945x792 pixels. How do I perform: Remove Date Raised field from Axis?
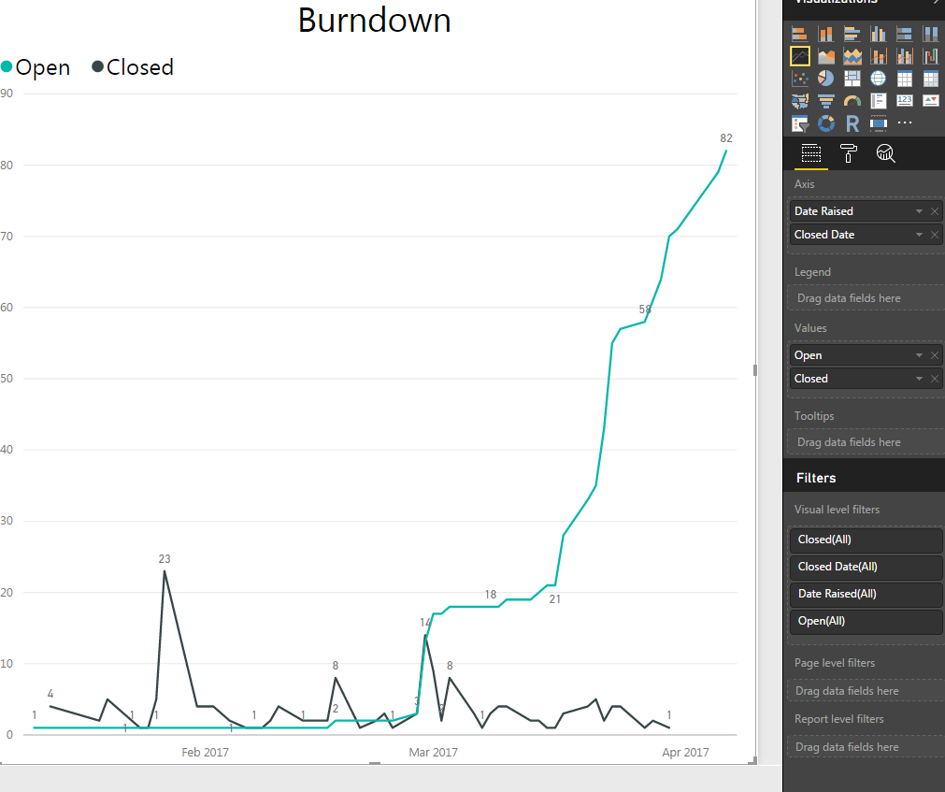[x=935, y=211]
